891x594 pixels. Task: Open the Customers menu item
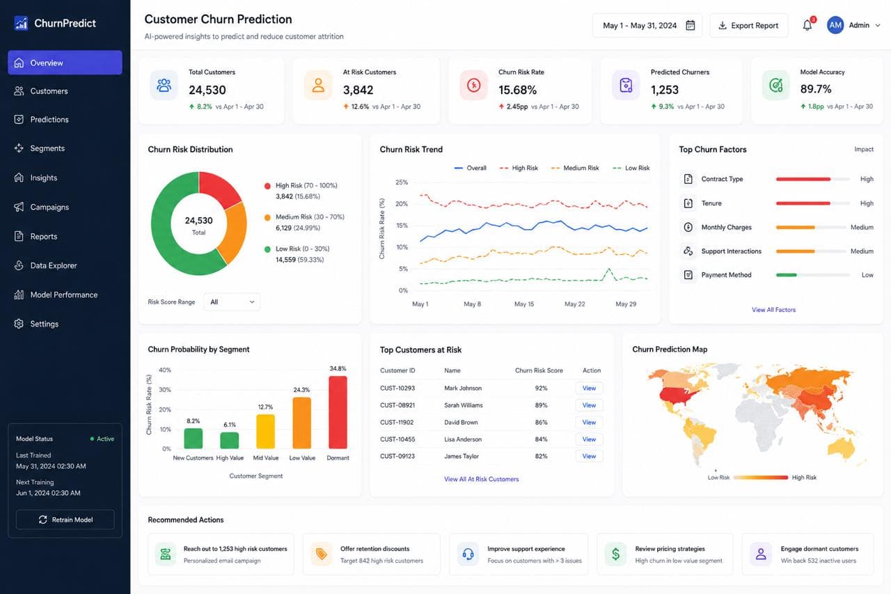(x=65, y=91)
